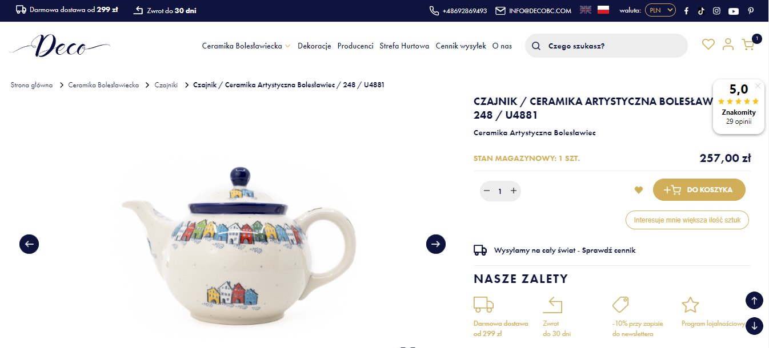Image resolution: width=769 pixels, height=348 pixels.
Task: Open the wishlist heart in header
Action: click(x=708, y=44)
